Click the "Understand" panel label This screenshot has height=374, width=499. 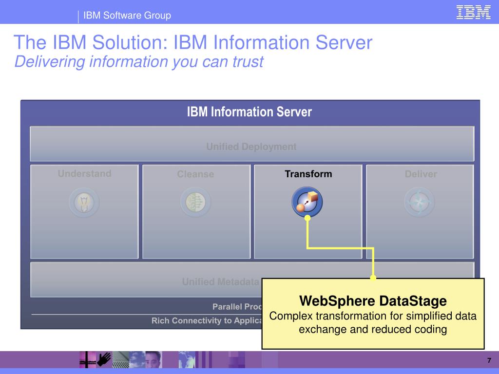[84, 174]
